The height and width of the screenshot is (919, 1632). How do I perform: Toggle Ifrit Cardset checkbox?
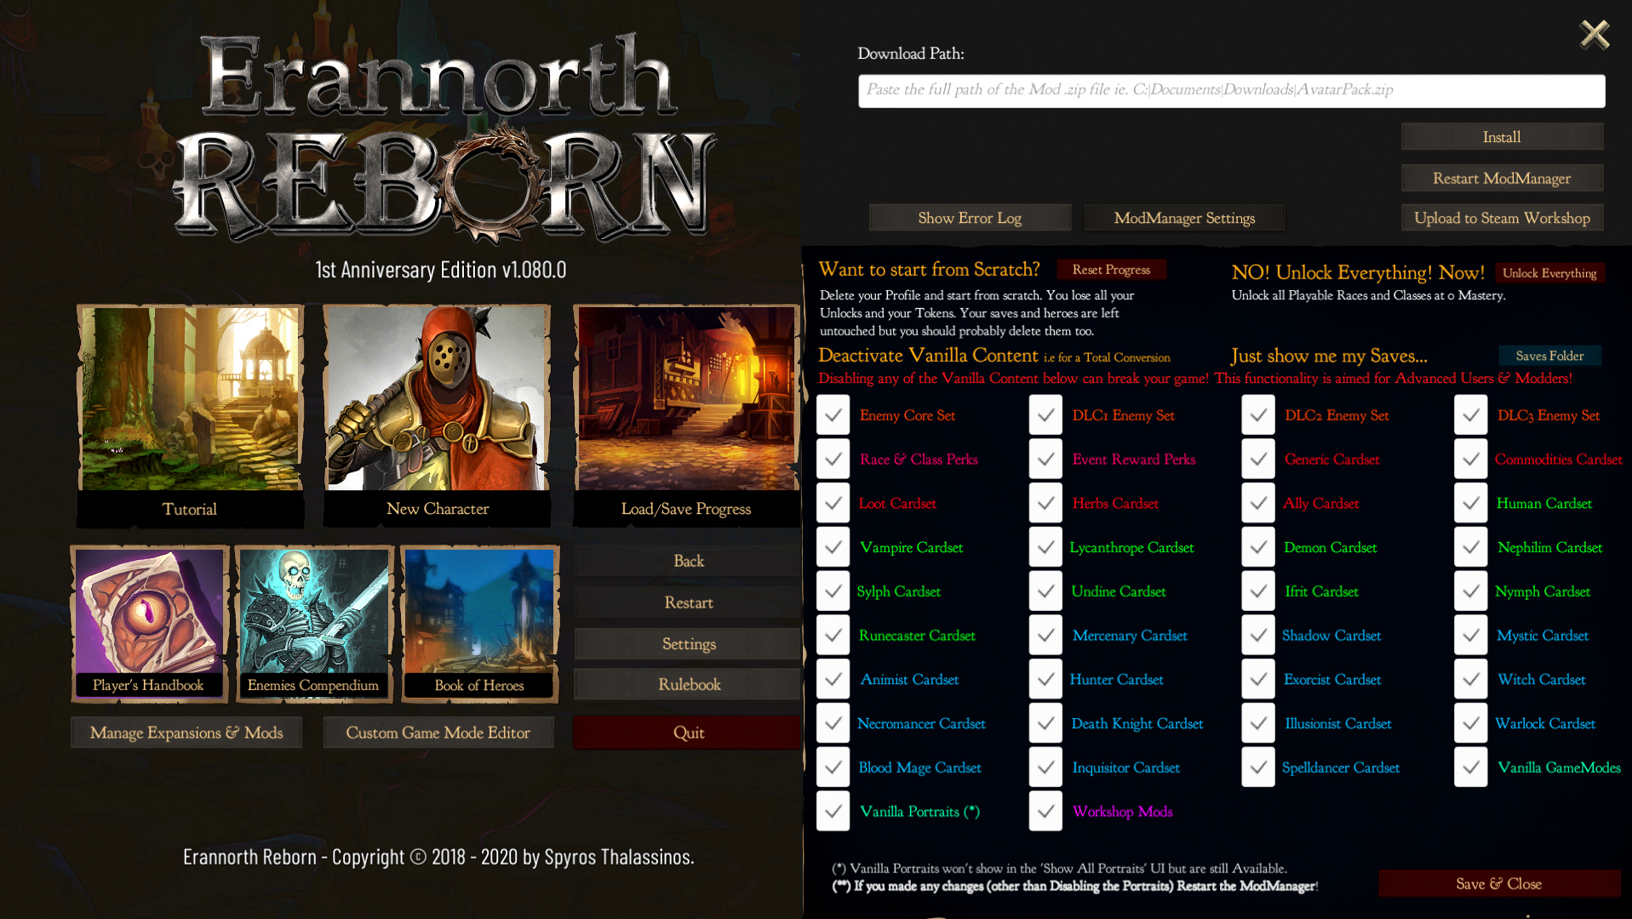(x=1258, y=591)
